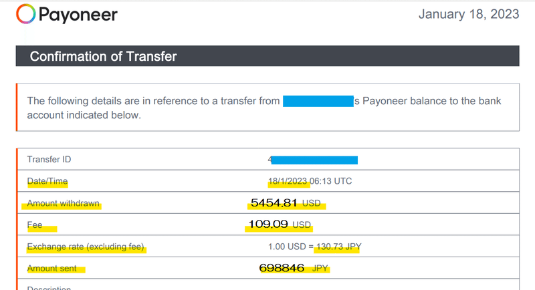Select the Transfer ID label
The height and width of the screenshot is (290, 535).
click(x=49, y=159)
